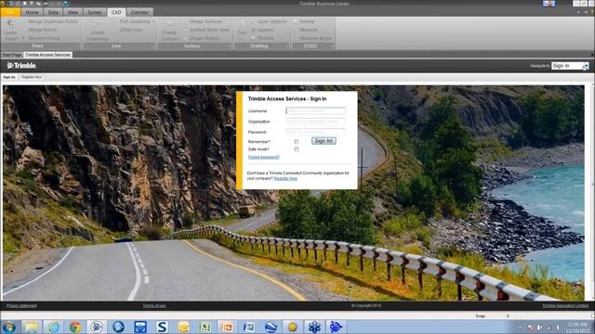The height and width of the screenshot is (334, 595).
Task: Open the Windows Start menu
Action: [8, 327]
